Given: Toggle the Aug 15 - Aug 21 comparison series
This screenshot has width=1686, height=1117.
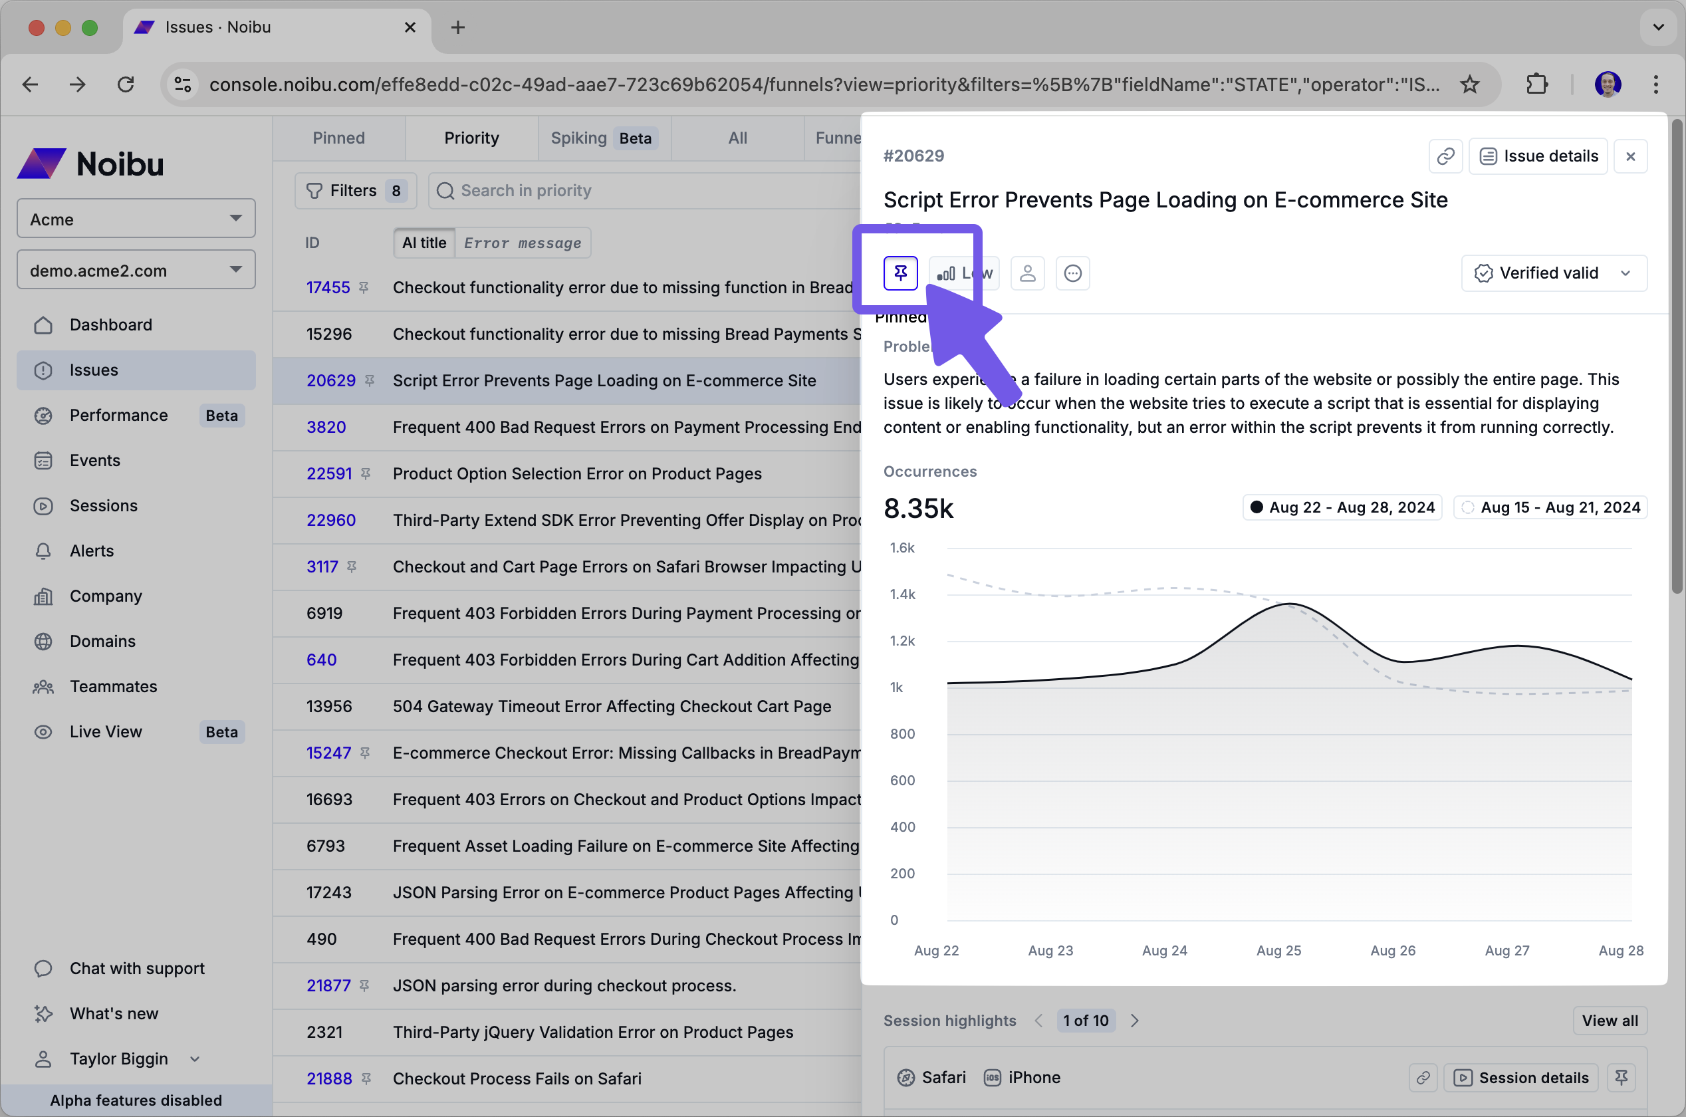Looking at the screenshot, I should coord(1550,507).
